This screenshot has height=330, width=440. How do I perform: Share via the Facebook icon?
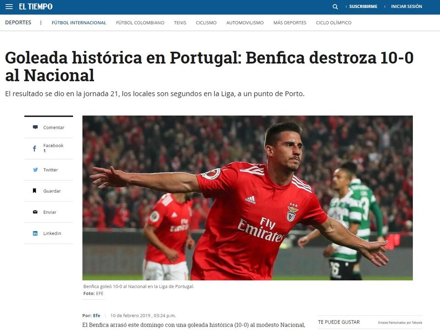34,148
